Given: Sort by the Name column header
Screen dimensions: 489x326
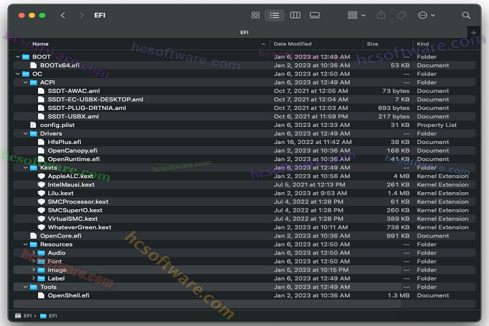Looking at the screenshot, I should coord(41,44).
